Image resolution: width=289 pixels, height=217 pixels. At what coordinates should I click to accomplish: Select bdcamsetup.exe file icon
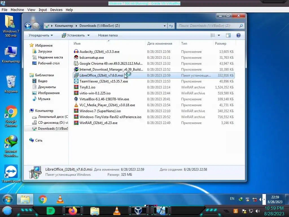coord(76,57)
